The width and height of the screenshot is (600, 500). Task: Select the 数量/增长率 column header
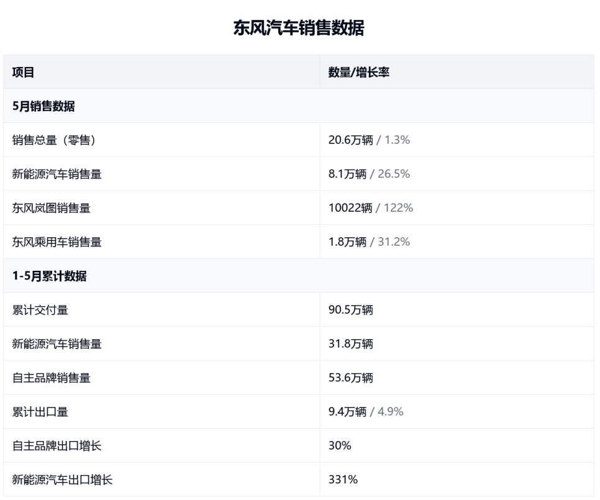tap(358, 72)
